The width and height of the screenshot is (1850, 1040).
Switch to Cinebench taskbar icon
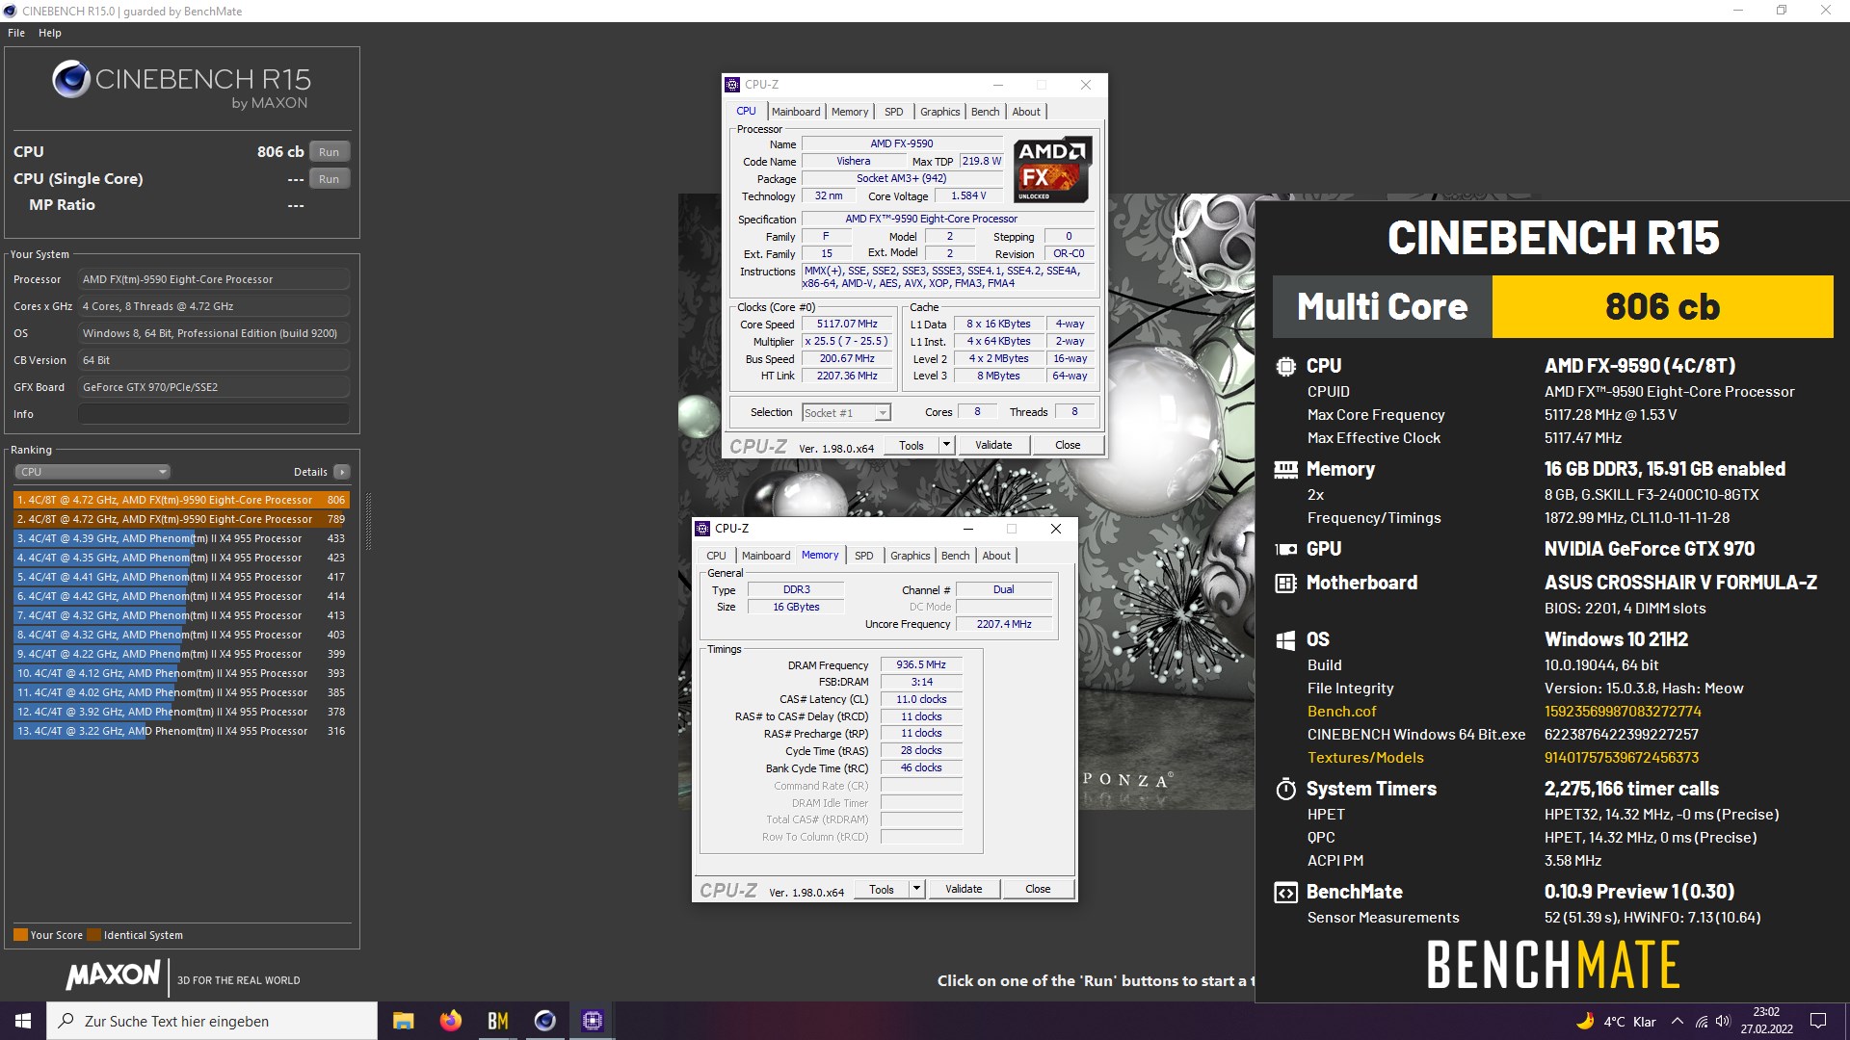pos(545,1021)
